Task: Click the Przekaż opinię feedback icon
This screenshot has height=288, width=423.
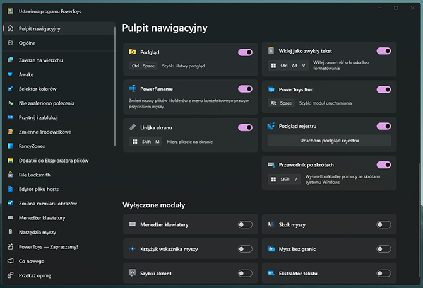Action: [x=10, y=275]
